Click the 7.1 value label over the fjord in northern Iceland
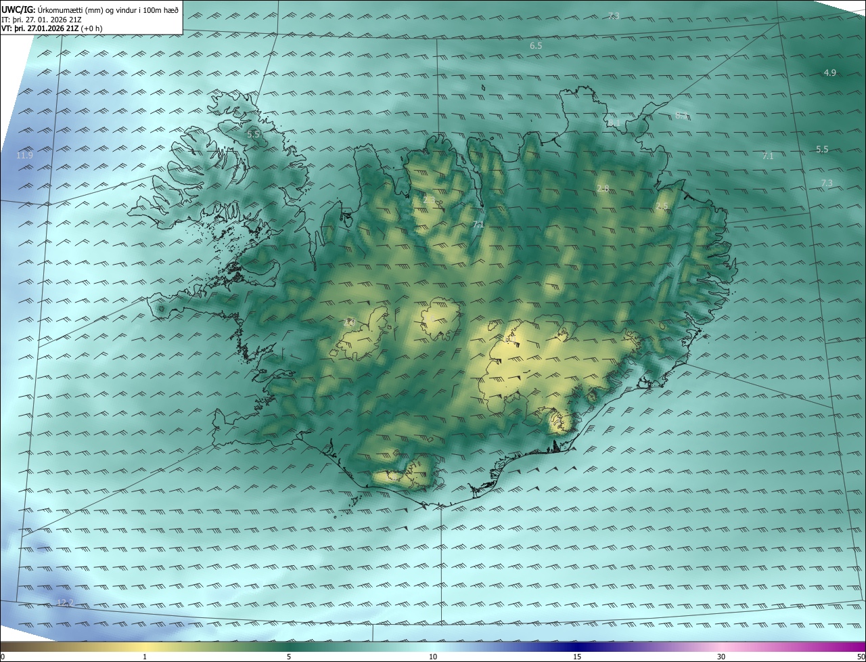The width and height of the screenshot is (866, 662). [x=478, y=224]
